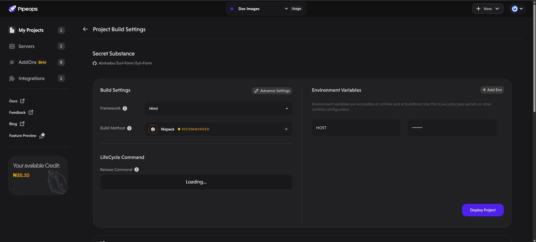Open the Integrations puzzle icon
The height and width of the screenshot is (242, 536).
point(12,78)
